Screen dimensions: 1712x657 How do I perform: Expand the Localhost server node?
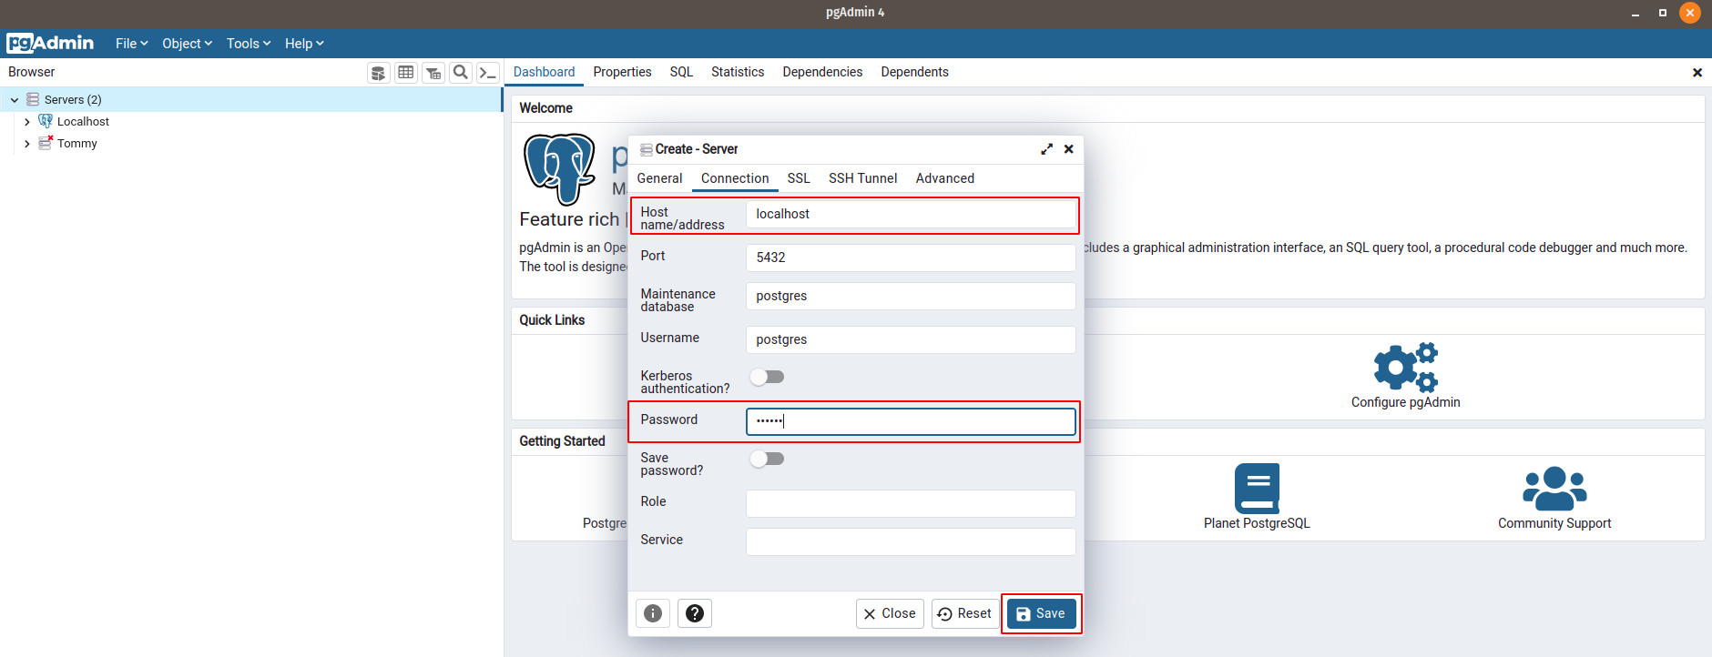coord(27,122)
